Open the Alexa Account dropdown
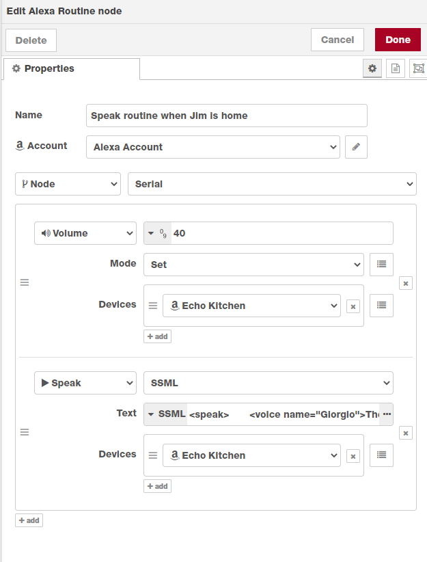The width and height of the screenshot is (427, 562). pos(212,146)
